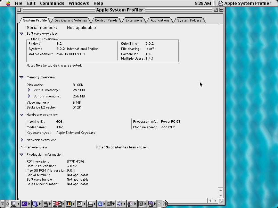Collapse Production information section
278x208 pixels.
(22, 155)
